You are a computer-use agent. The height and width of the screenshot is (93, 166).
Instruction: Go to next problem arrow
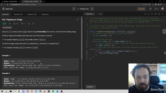click(92, 9)
